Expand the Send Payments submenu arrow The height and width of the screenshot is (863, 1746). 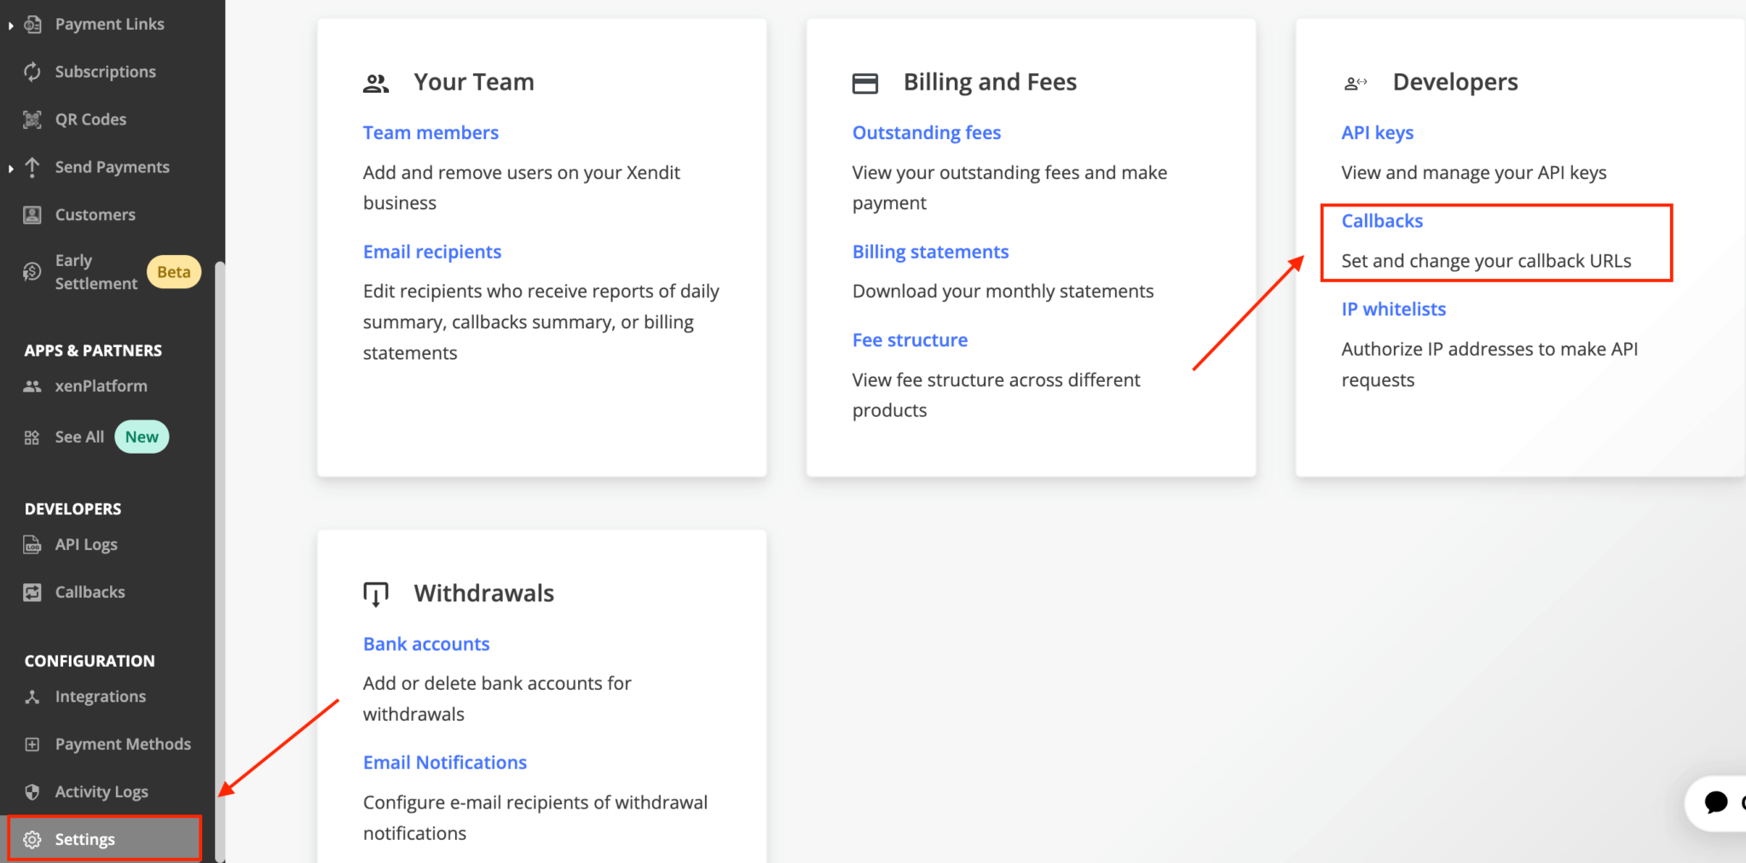click(10, 168)
